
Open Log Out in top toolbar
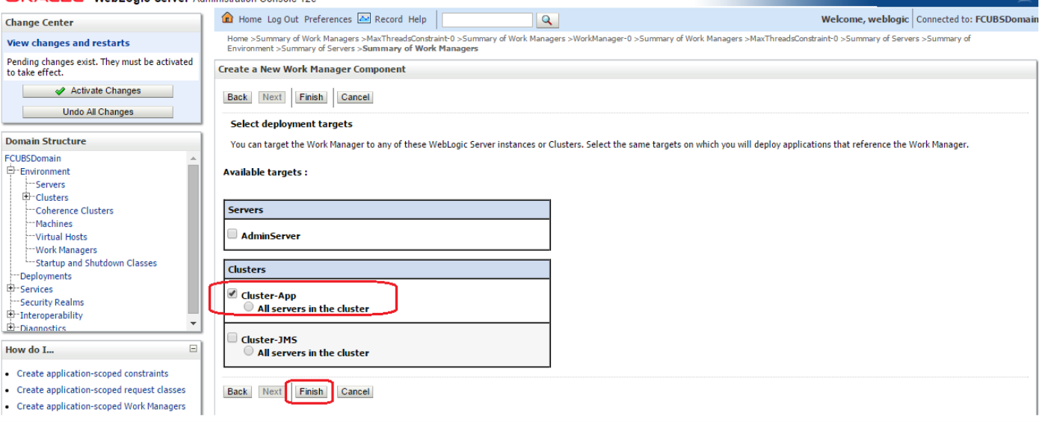point(283,19)
